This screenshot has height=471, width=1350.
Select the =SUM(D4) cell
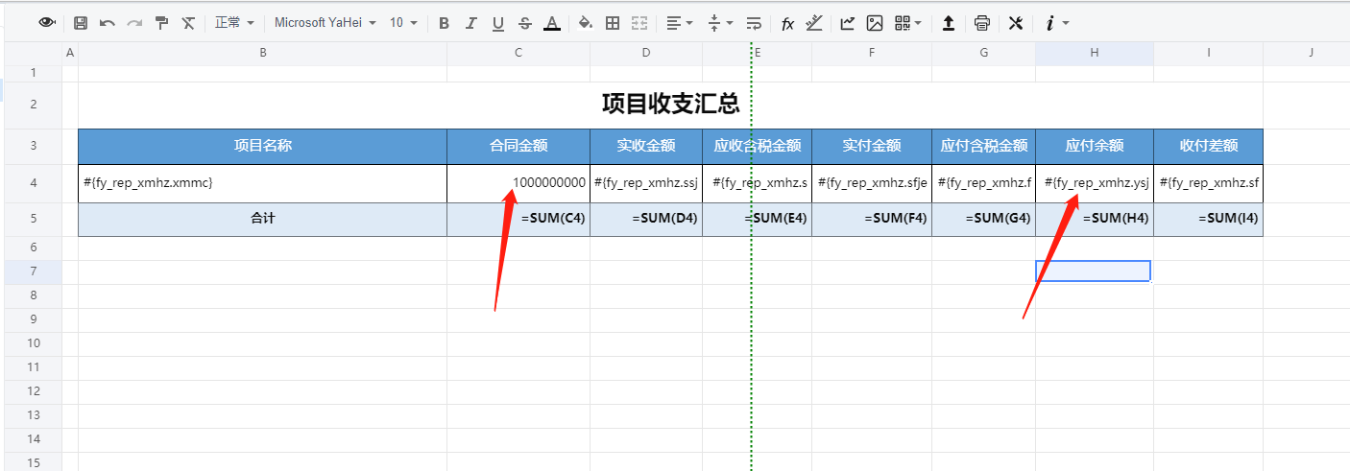coord(646,219)
